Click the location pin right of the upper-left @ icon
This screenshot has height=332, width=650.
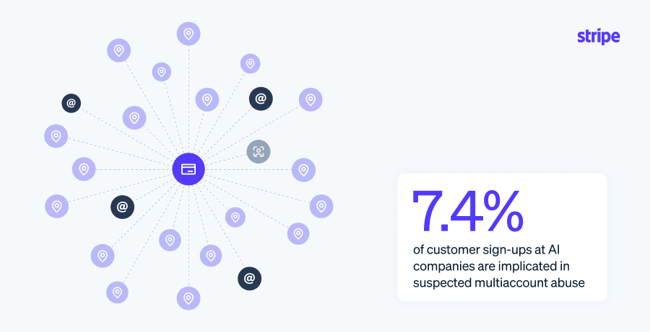(x=134, y=117)
